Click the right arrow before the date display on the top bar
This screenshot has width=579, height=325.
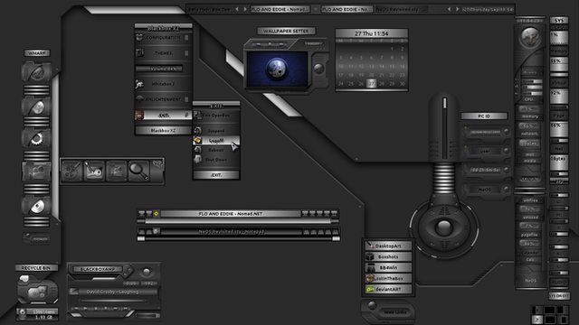click(458, 9)
